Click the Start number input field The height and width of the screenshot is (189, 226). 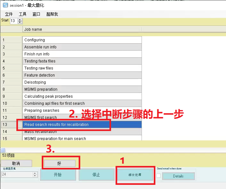[x=13, y=21]
